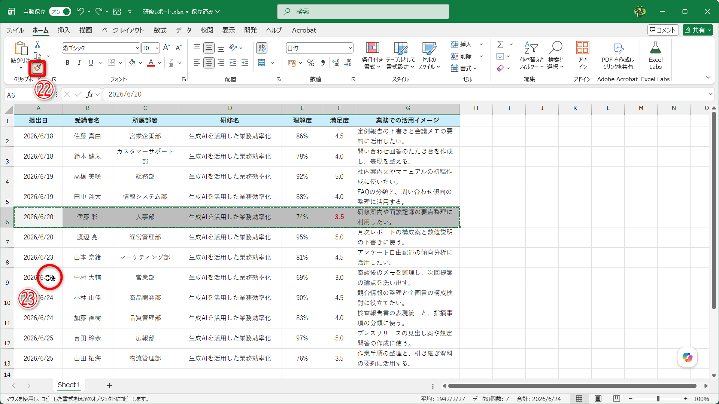Toggle align right

point(221,63)
